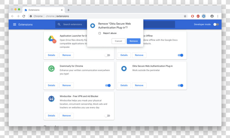The height and width of the screenshot is (138, 230).
Task: Confirm Remove in the dialog
Action: pyautogui.click(x=134, y=41)
